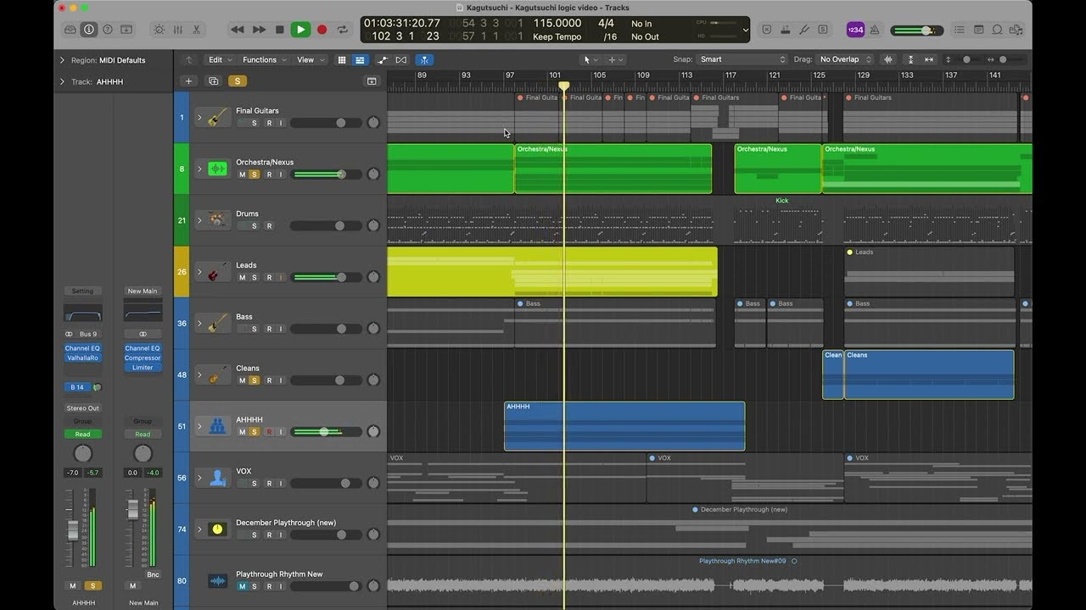Mute the Orchestra/Nexus track
Image resolution: width=1086 pixels, height=610 pixels.
[x=242, y=175]
